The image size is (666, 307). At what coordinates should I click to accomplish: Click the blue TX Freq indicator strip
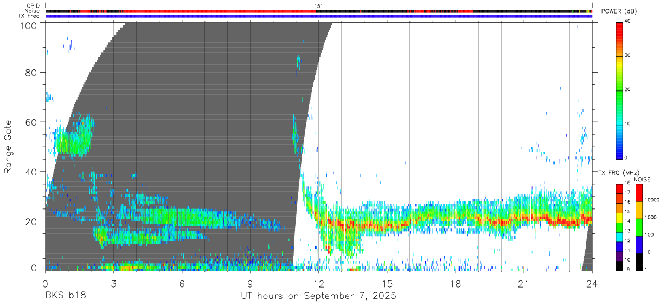click(319, 16)
